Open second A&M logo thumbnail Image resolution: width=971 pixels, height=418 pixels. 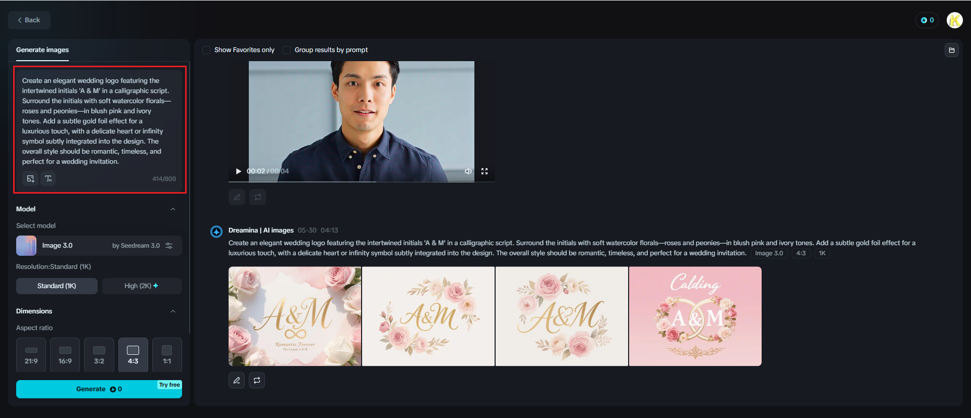coord(428,316)
